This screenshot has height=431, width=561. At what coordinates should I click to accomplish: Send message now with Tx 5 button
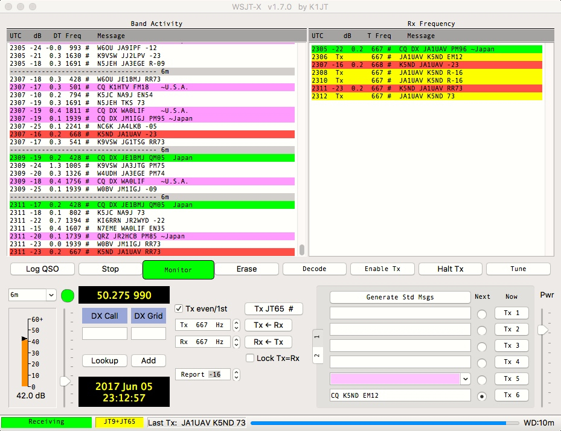pos(511,378)
